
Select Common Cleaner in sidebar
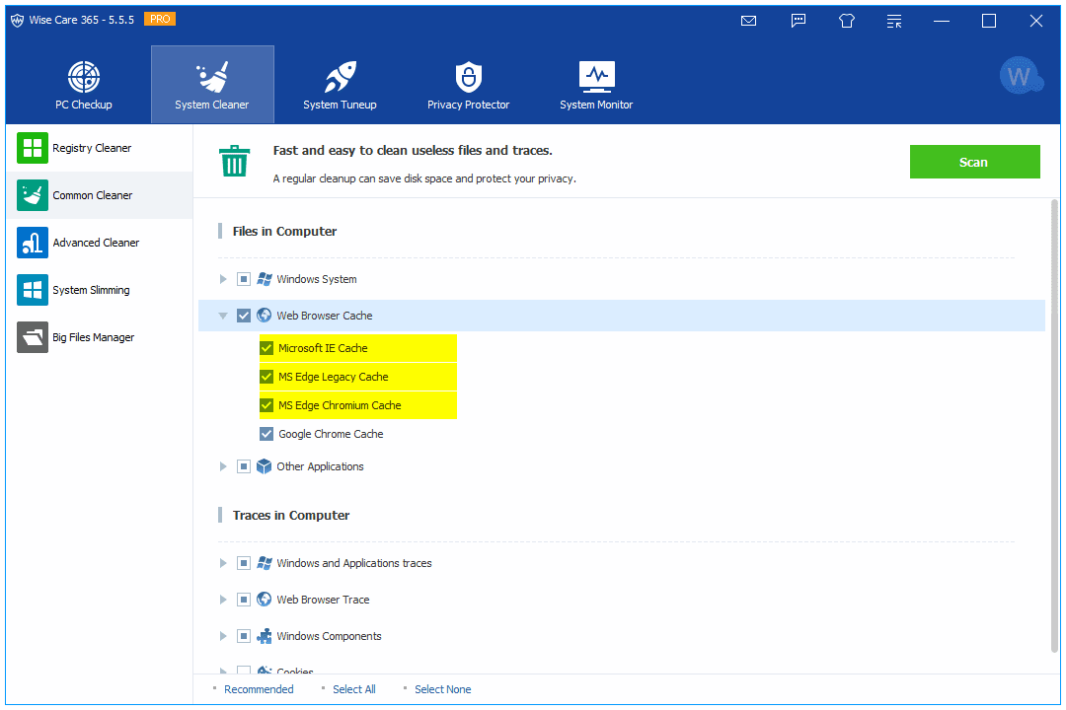point(100,195)
